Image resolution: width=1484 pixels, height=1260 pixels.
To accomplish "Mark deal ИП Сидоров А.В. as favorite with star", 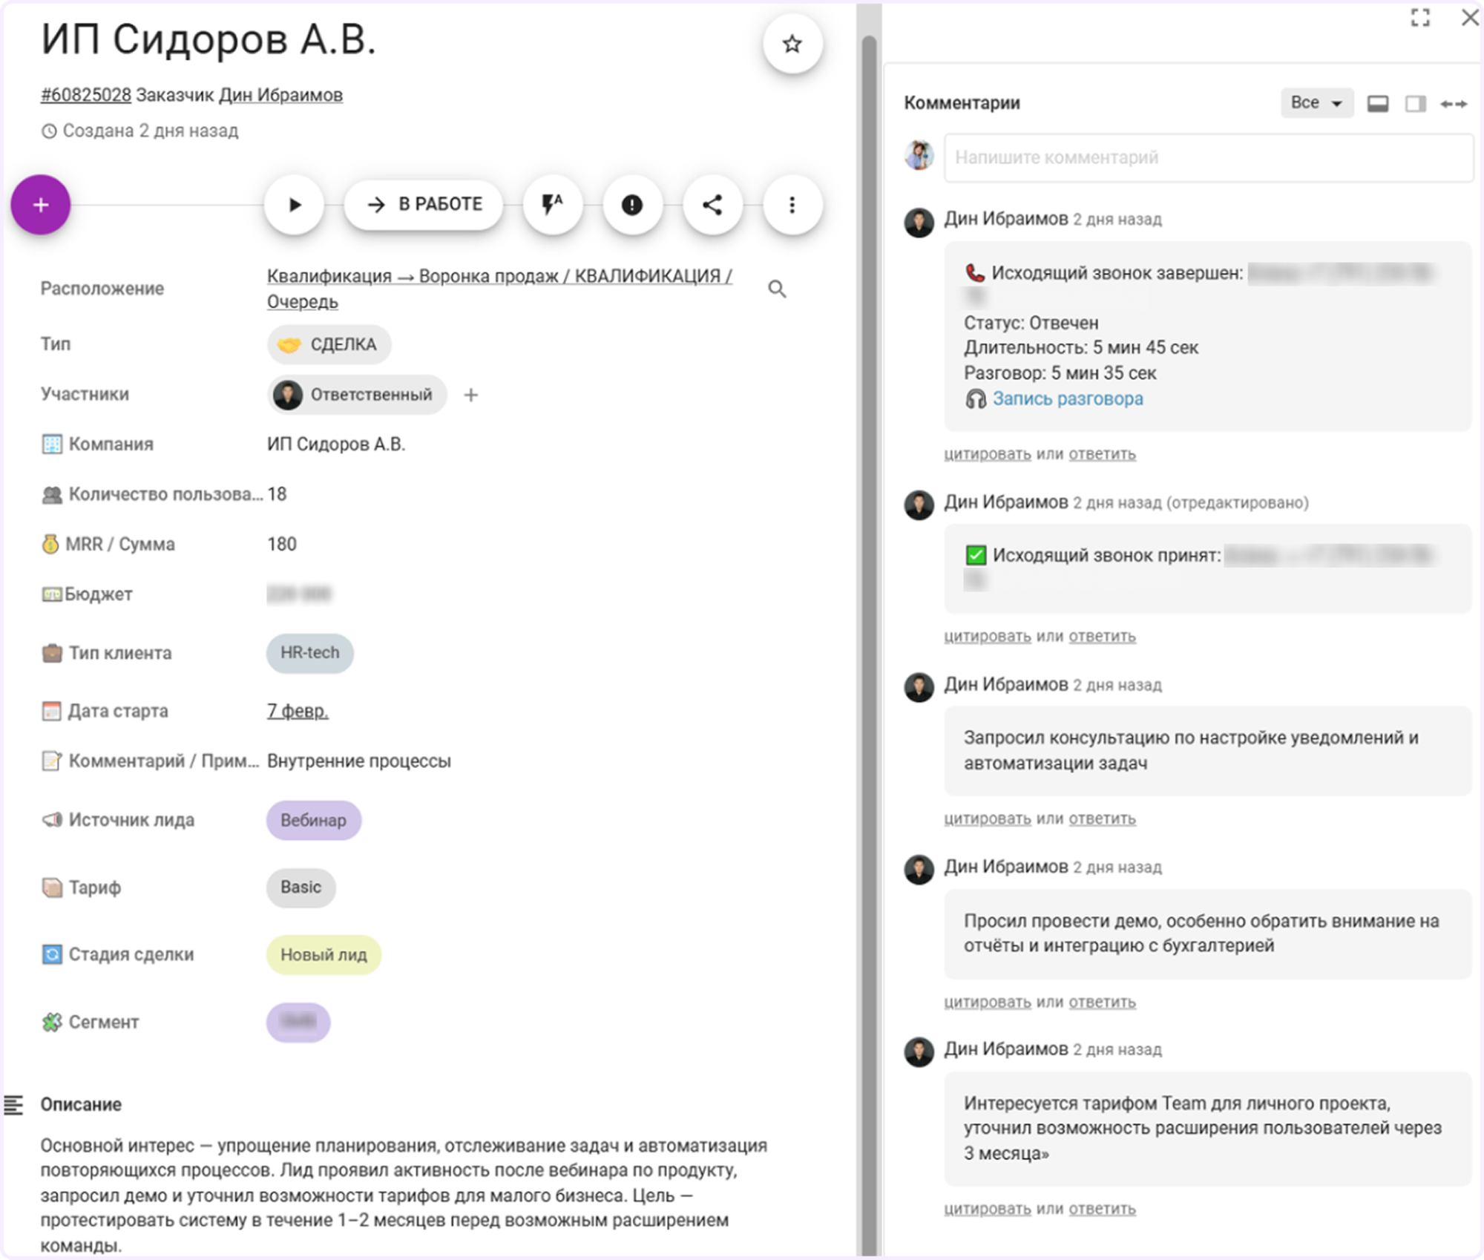I will click(x=791, y=44).
